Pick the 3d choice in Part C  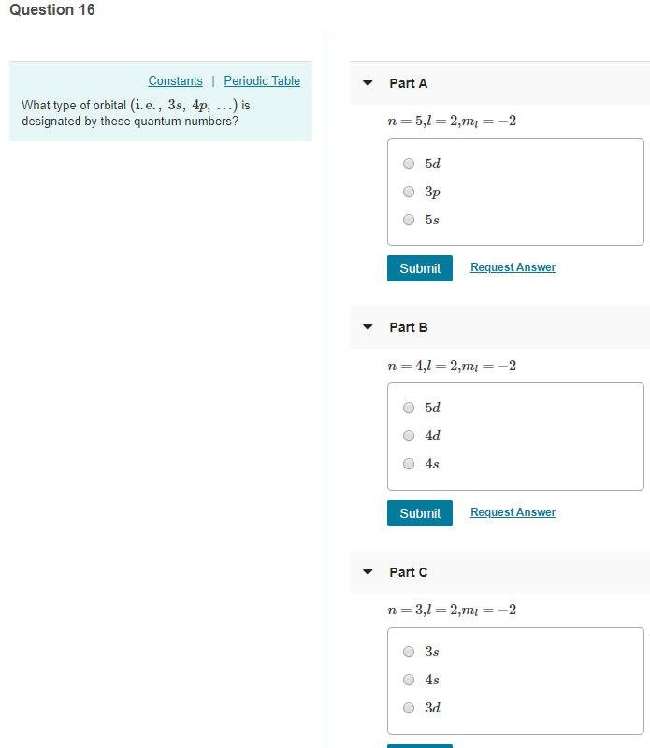[x=409, y=708]
